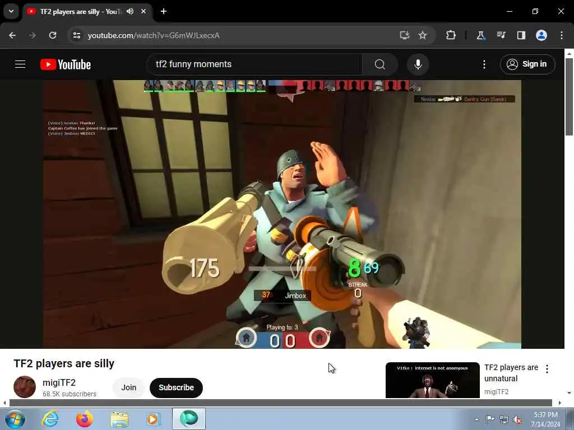This screenshot has width=574, height=430.
Task: Submit search with magnifying glass button
Action: click(380, 64)
